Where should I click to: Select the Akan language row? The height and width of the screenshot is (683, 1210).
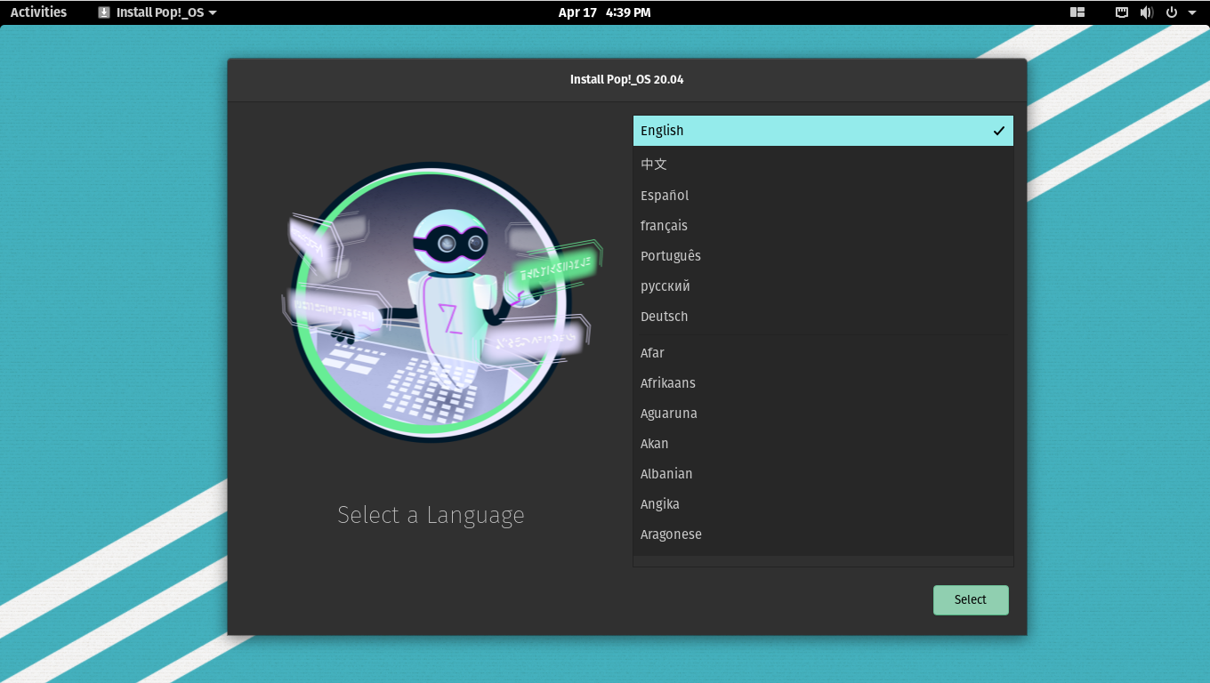click(x=823, y=444)
